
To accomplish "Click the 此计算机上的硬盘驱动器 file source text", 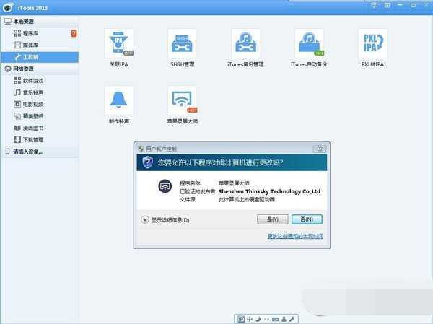I will (x=247, y=199).
